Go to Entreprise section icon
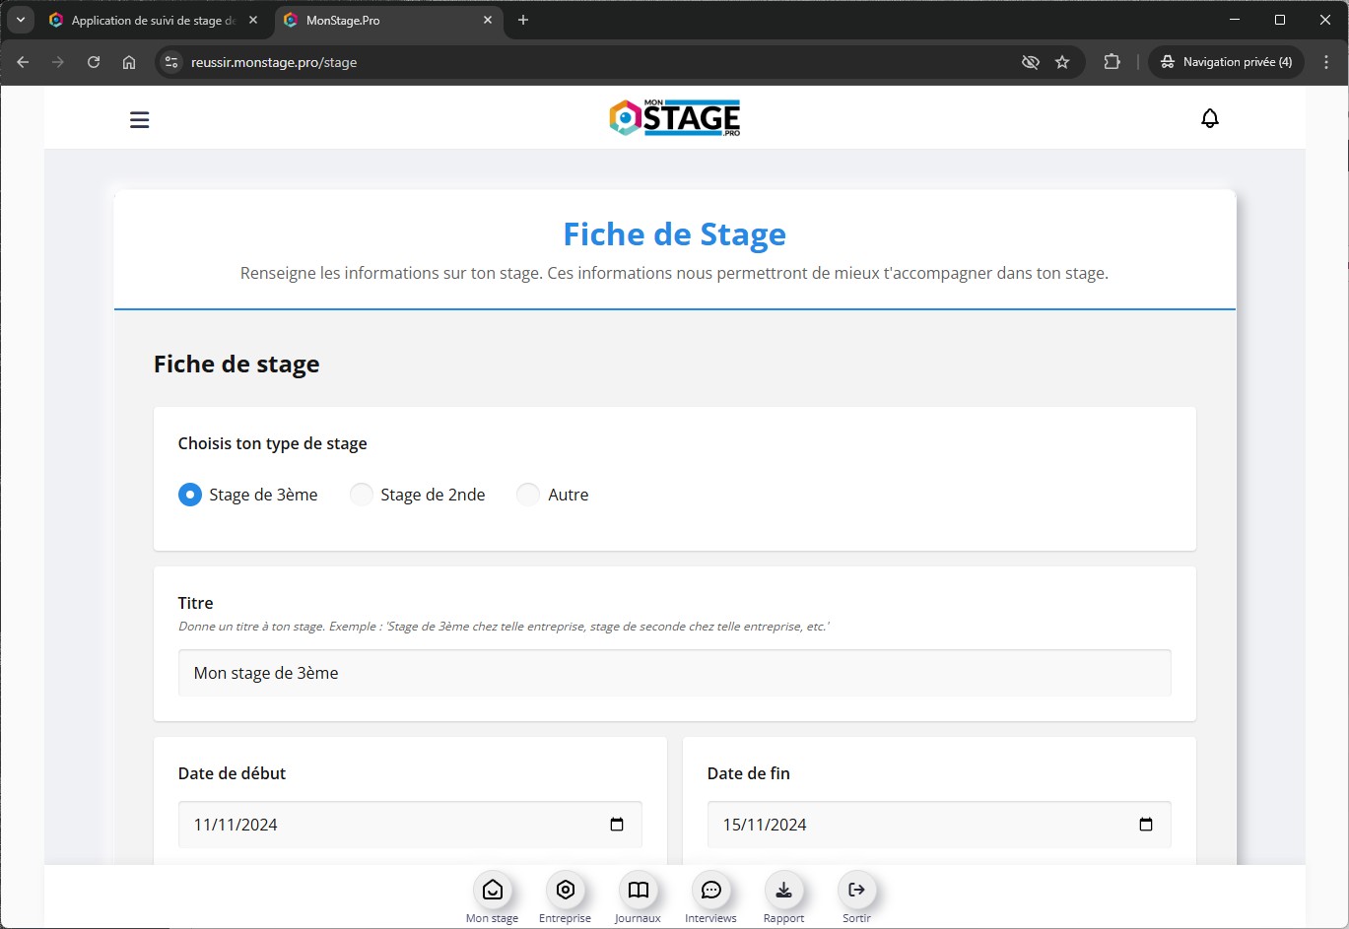The height and width of the screenshot is (929, 1349). pos(565,891)
